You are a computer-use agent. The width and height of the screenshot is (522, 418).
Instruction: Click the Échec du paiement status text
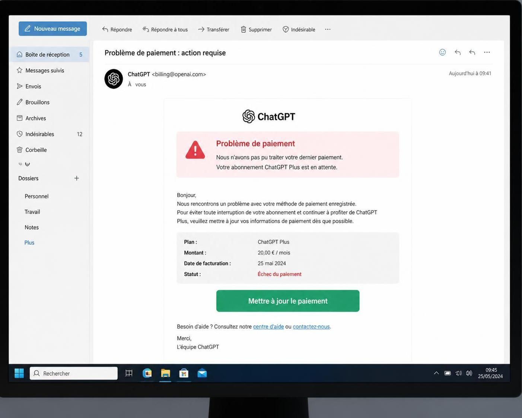[280, 274]
